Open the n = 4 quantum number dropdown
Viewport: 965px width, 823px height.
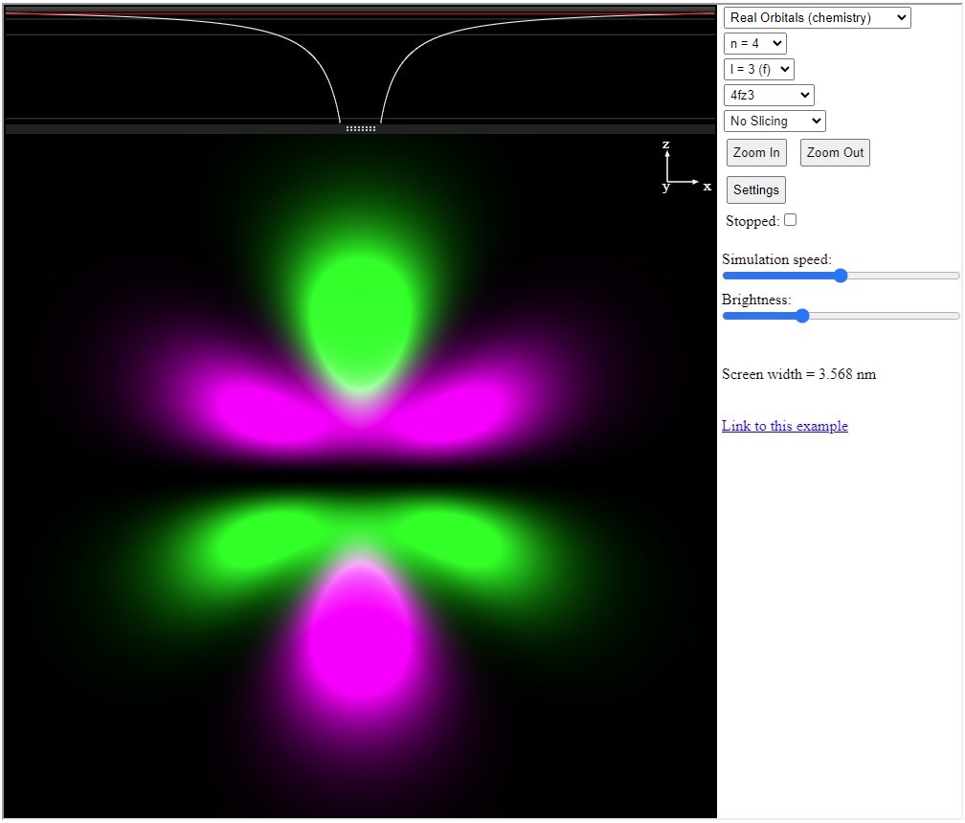tap(755, 44)
